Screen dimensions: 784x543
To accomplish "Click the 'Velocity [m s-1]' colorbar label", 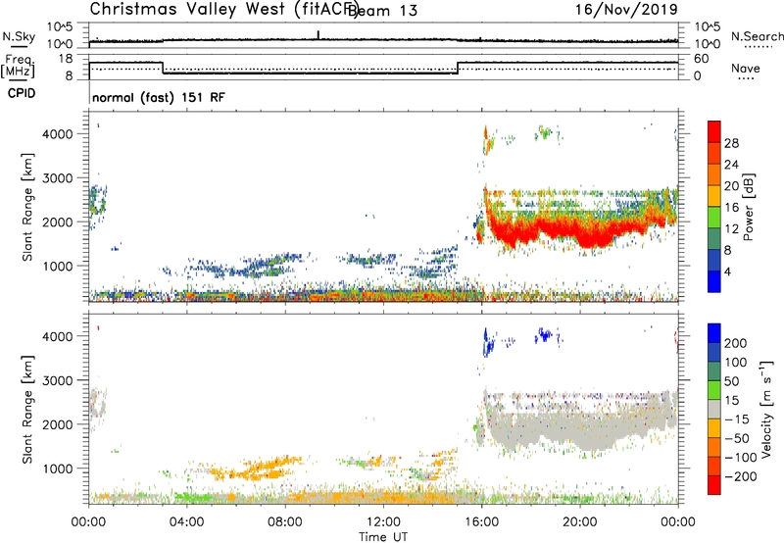I will [x=766, y=409].
